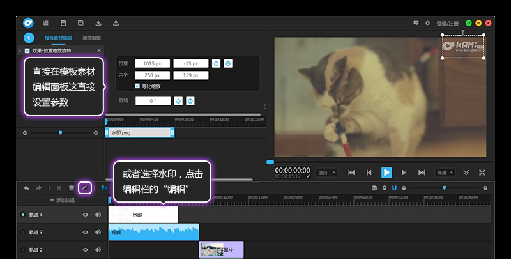Hide 轨道 4 with the eye icon
This screenshot has width=511, height=269.
point(86,215)
